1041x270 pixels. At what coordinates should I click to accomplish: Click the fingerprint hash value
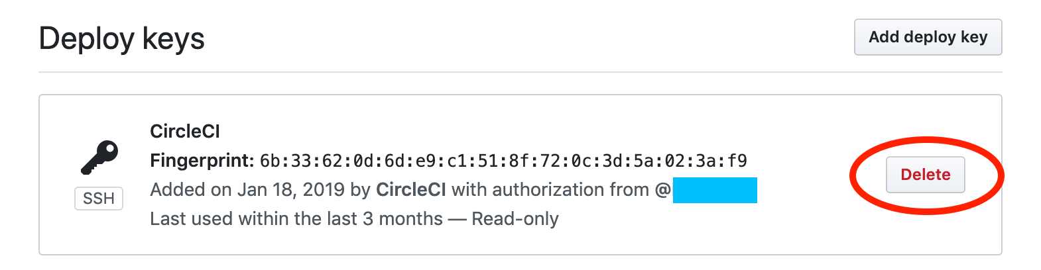[x=503, y=161]
